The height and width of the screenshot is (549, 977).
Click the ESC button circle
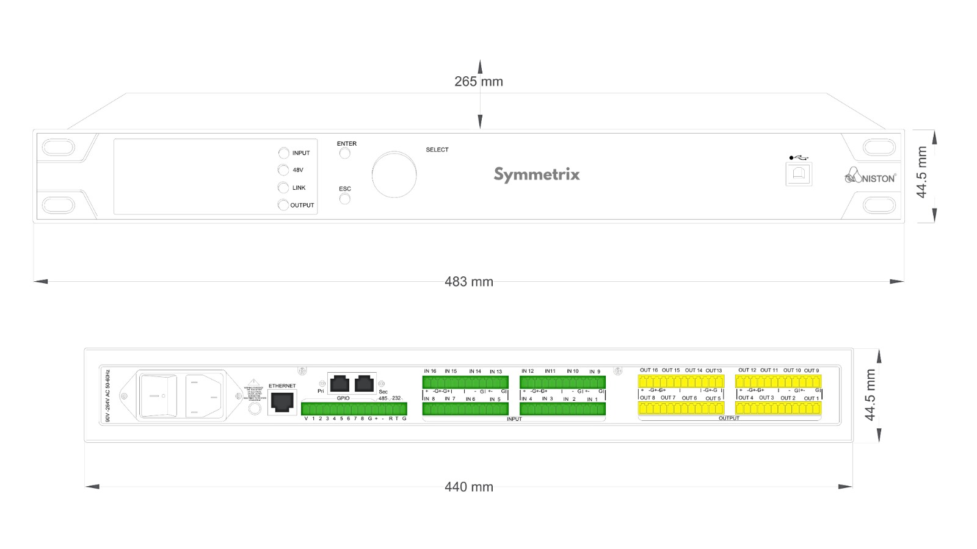[x=345, y=199]
